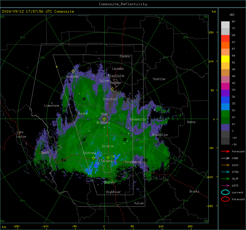Click the red forecast arrow in the legend

(225, 151)
